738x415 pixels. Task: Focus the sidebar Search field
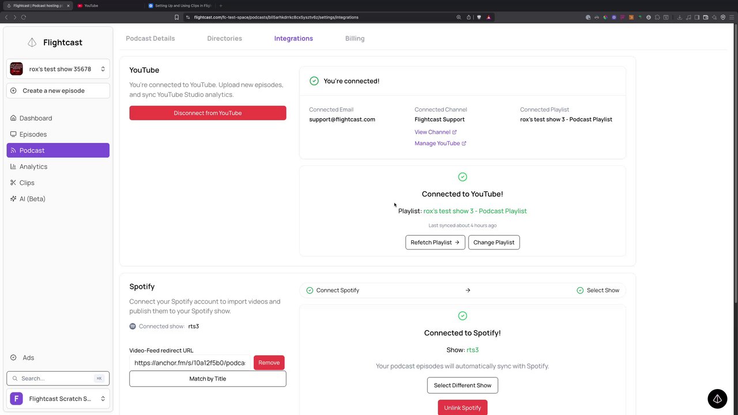(58, 379)
